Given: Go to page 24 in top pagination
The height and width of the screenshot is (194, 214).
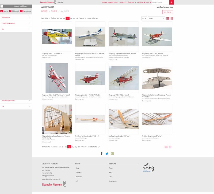Looking at the screenshot, I should (71, 18).
